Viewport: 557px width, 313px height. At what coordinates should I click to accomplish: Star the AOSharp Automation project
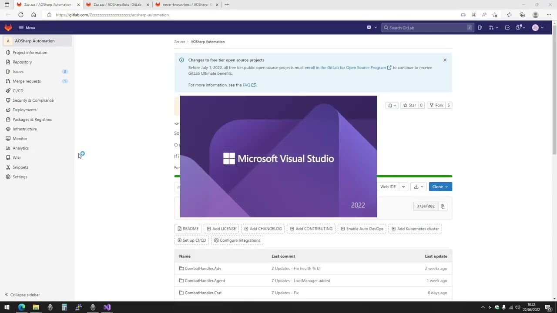point(409,105)
